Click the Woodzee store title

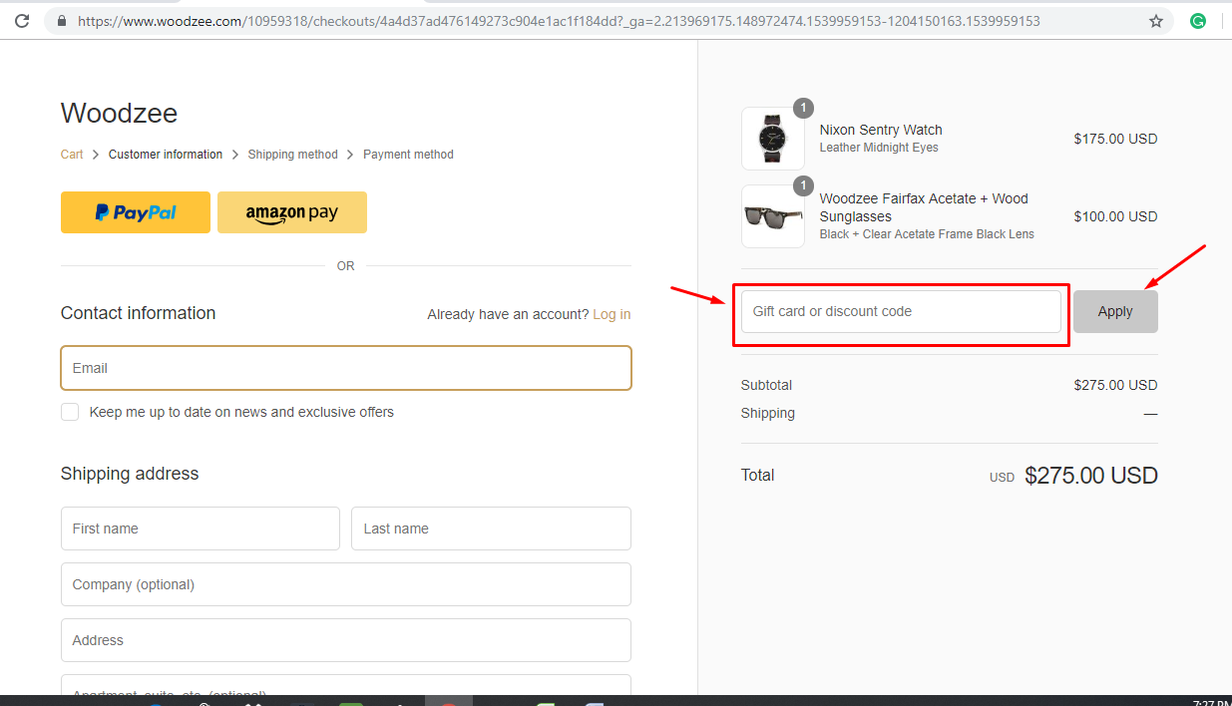pyautogui.click(x=119, y=114)
